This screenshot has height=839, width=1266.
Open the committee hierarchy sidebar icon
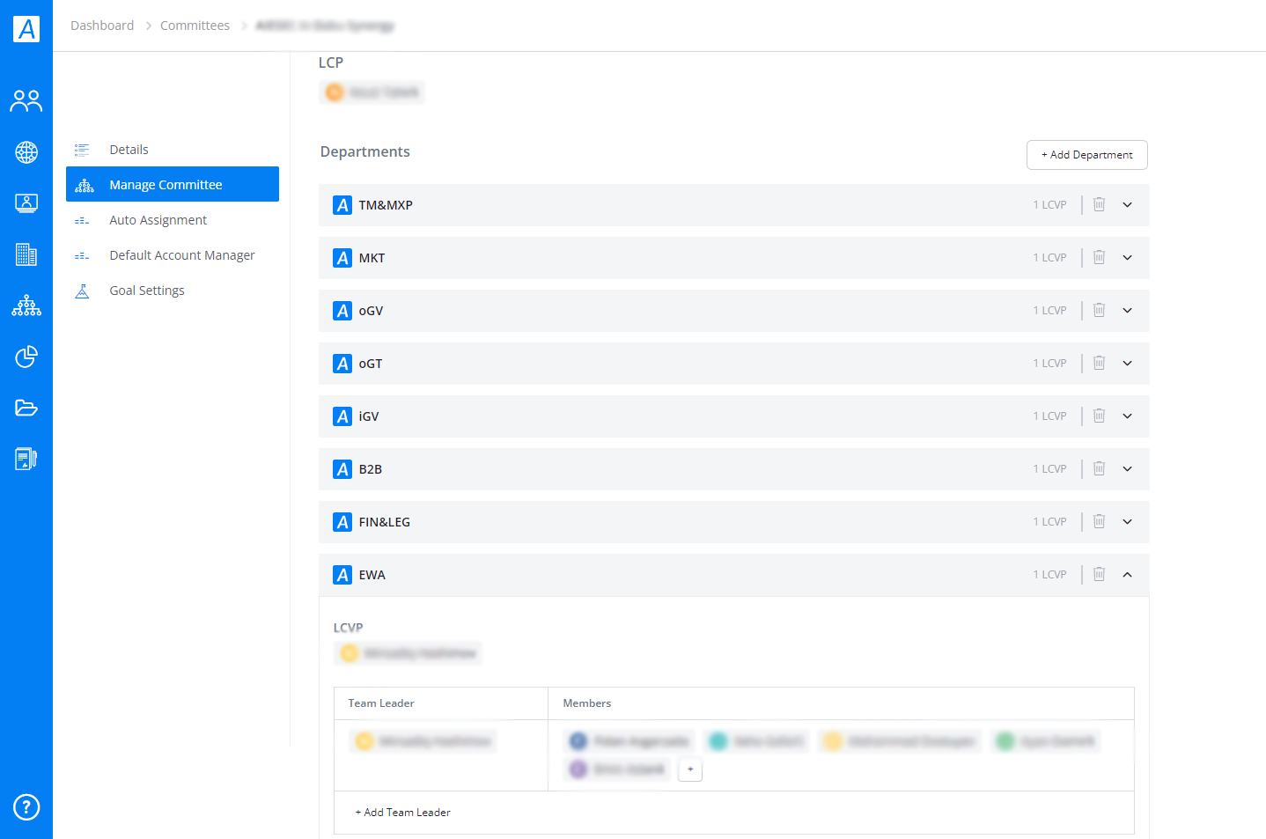(x=26, y=305)
